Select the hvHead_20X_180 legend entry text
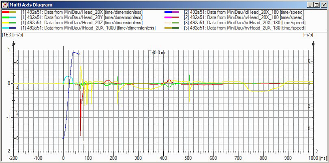329x163 pixels. pos(245,28)
